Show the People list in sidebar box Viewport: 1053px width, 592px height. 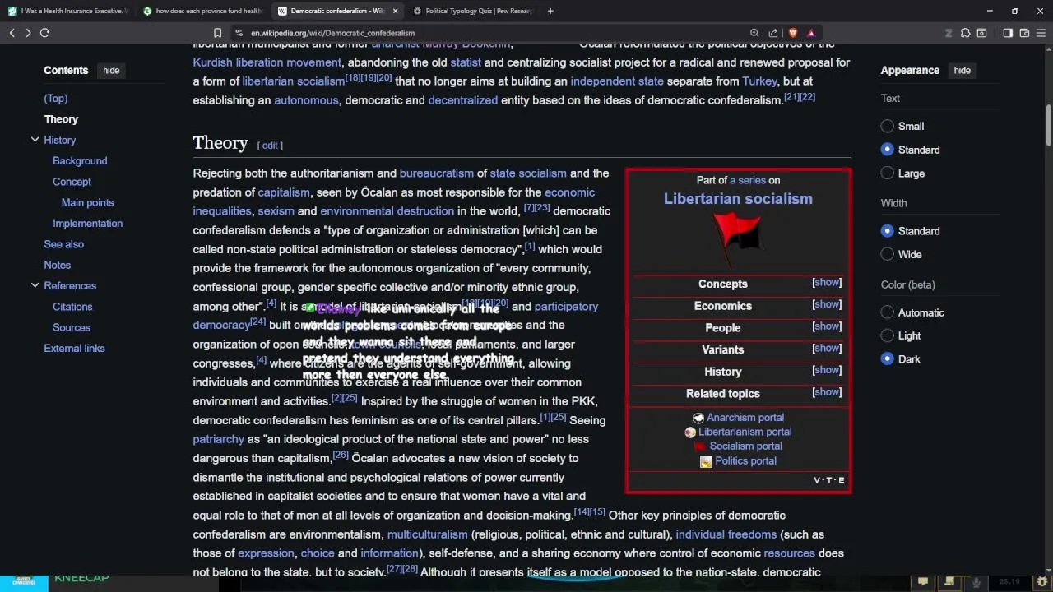tap(827, 326)
